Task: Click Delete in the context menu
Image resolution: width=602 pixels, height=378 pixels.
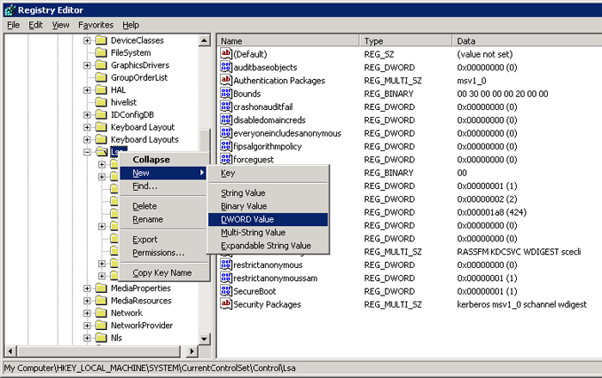Action: [163, 206]
